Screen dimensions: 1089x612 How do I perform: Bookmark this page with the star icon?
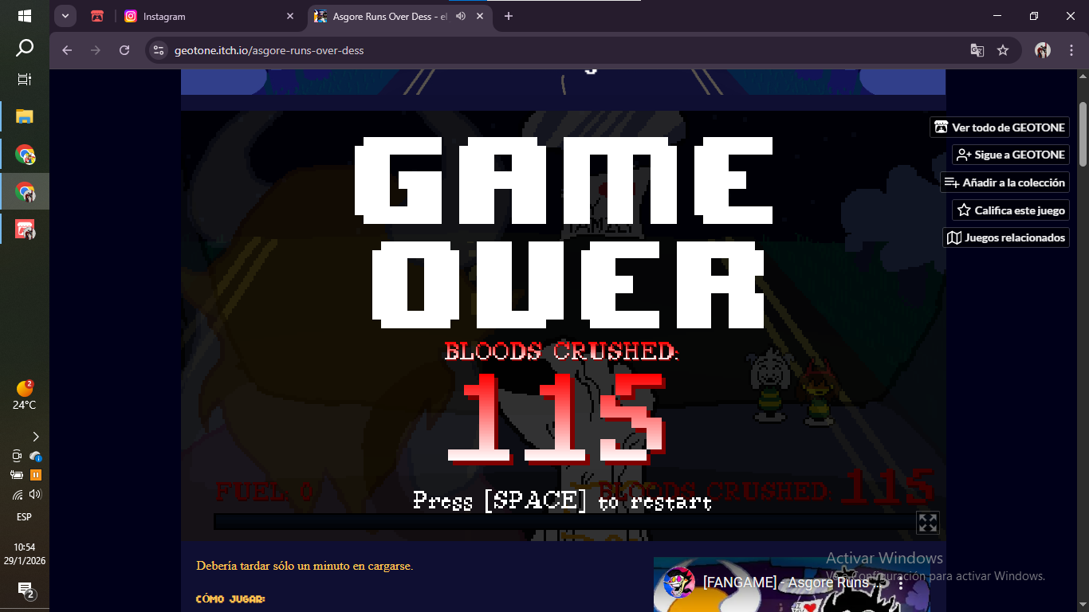[1003, 50]
